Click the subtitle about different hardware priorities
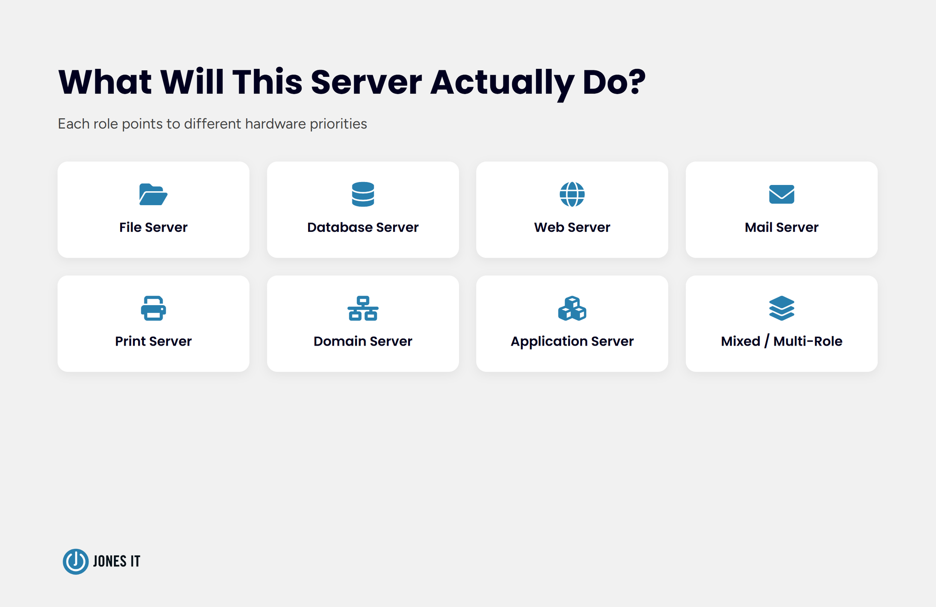Screen dimensions: 936x607 pyautogui.click(x=212, y=124)
